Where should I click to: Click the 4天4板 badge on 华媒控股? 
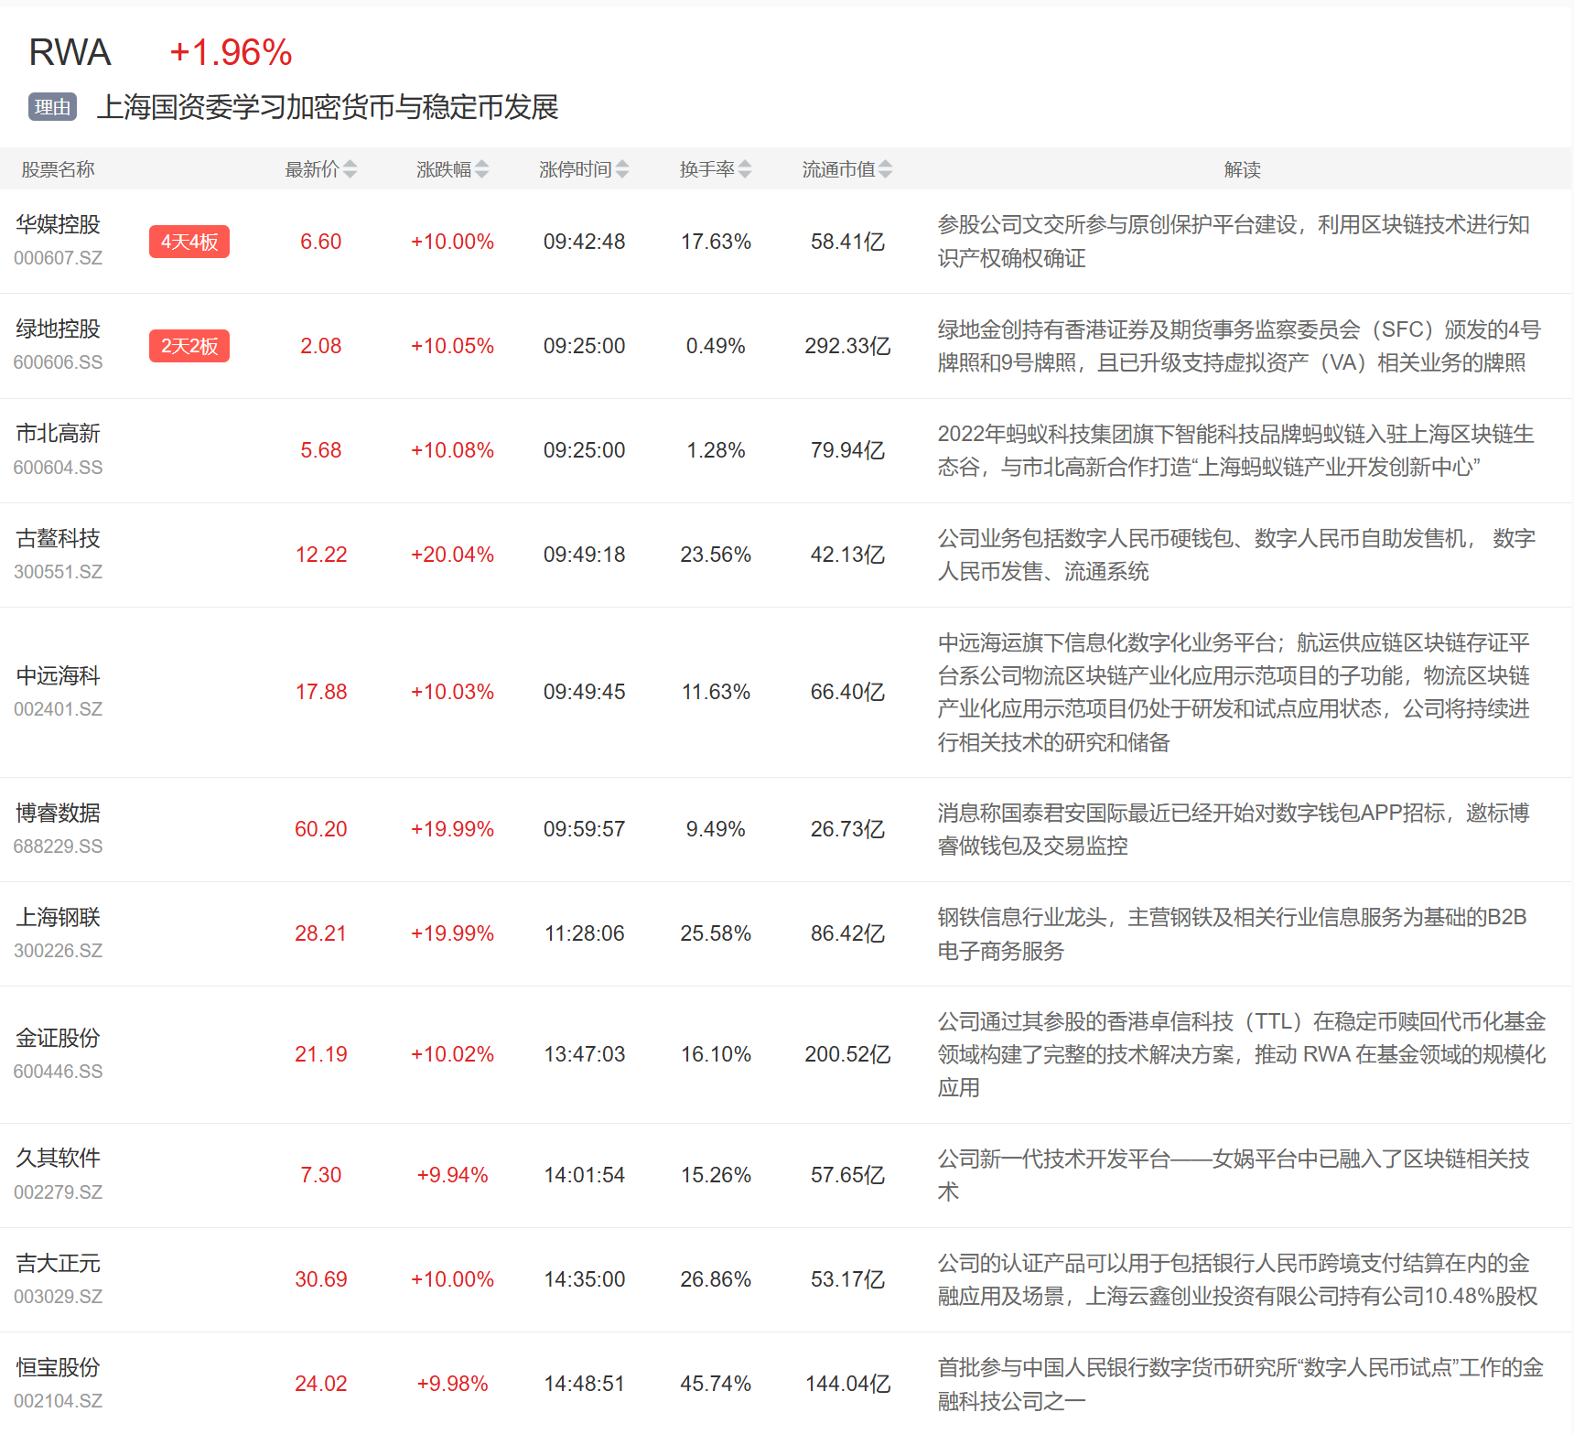click(189, 242)
